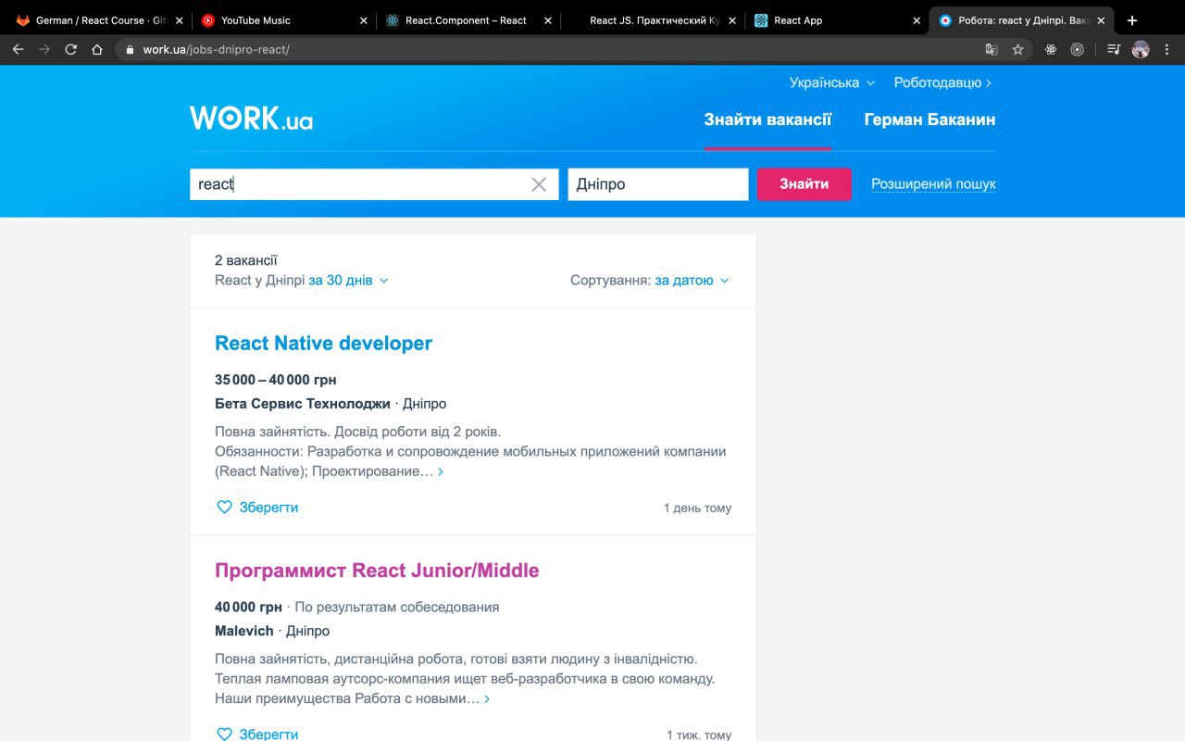Open a new browser tab
Viewport: 1185px width, 741px height.
[x=1132, y=20]
